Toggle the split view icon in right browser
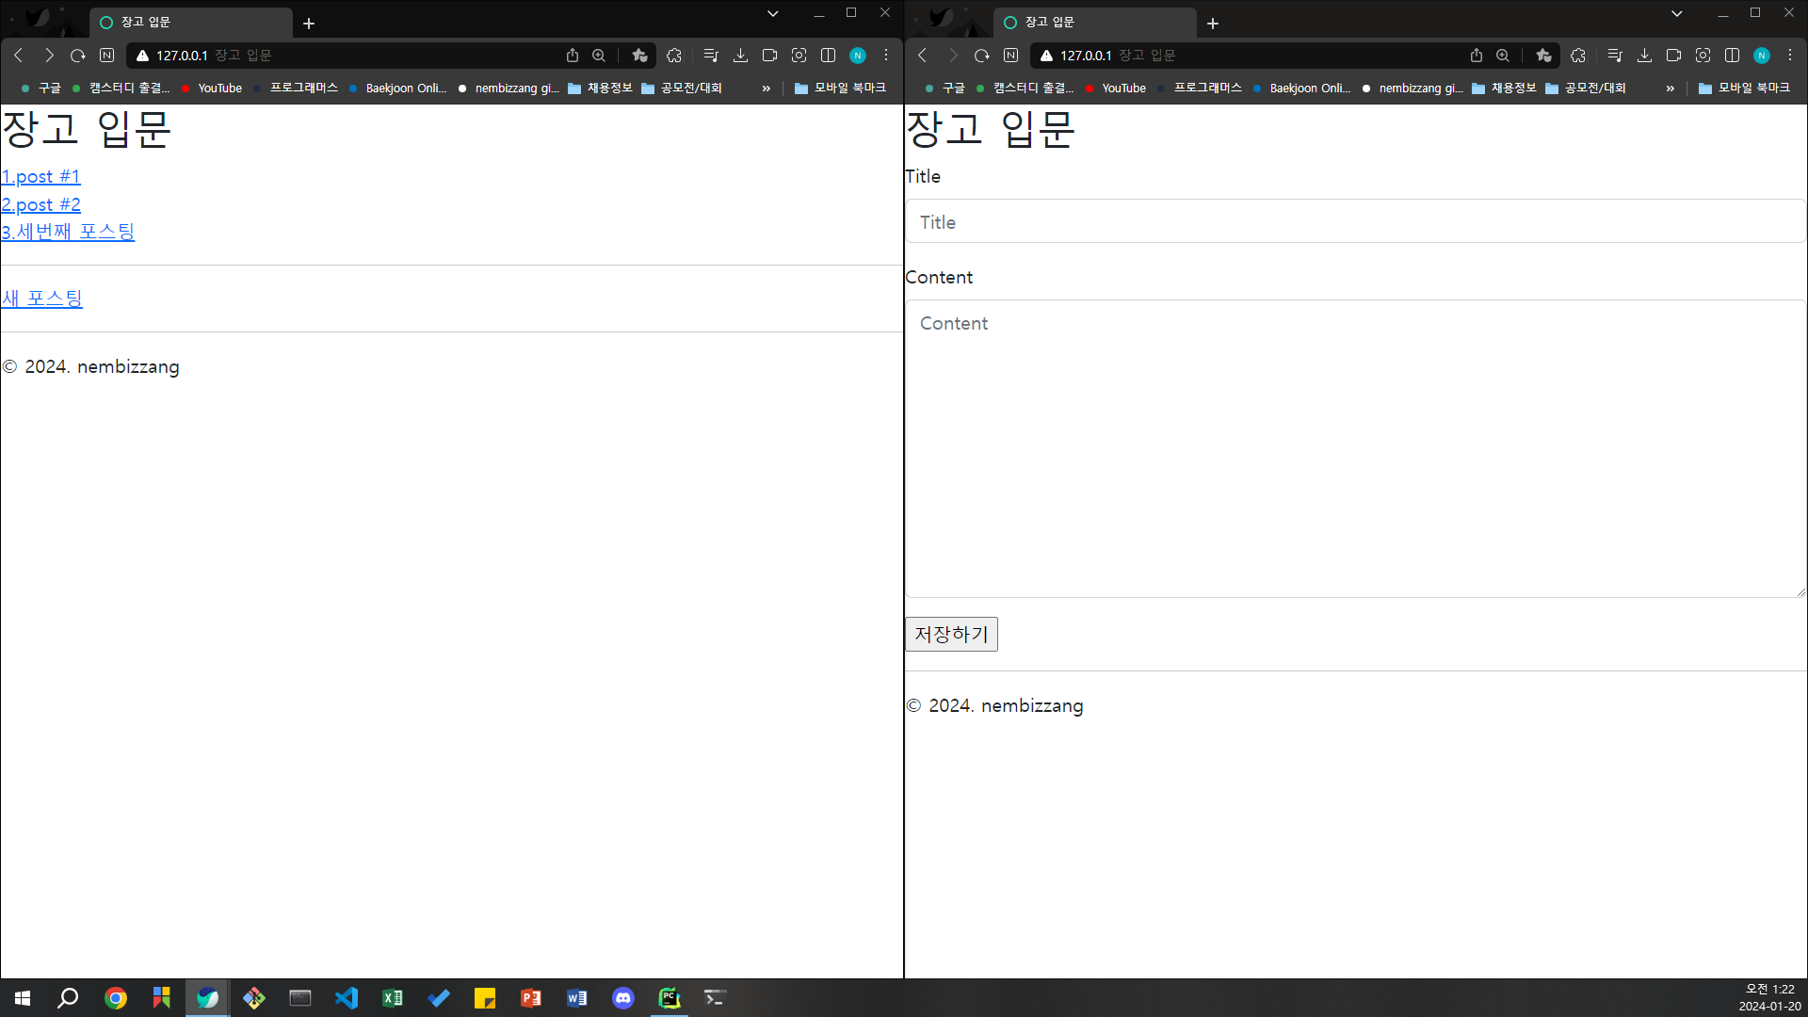Viewport: 1808px width, 1017px height. click(1732, 56)
